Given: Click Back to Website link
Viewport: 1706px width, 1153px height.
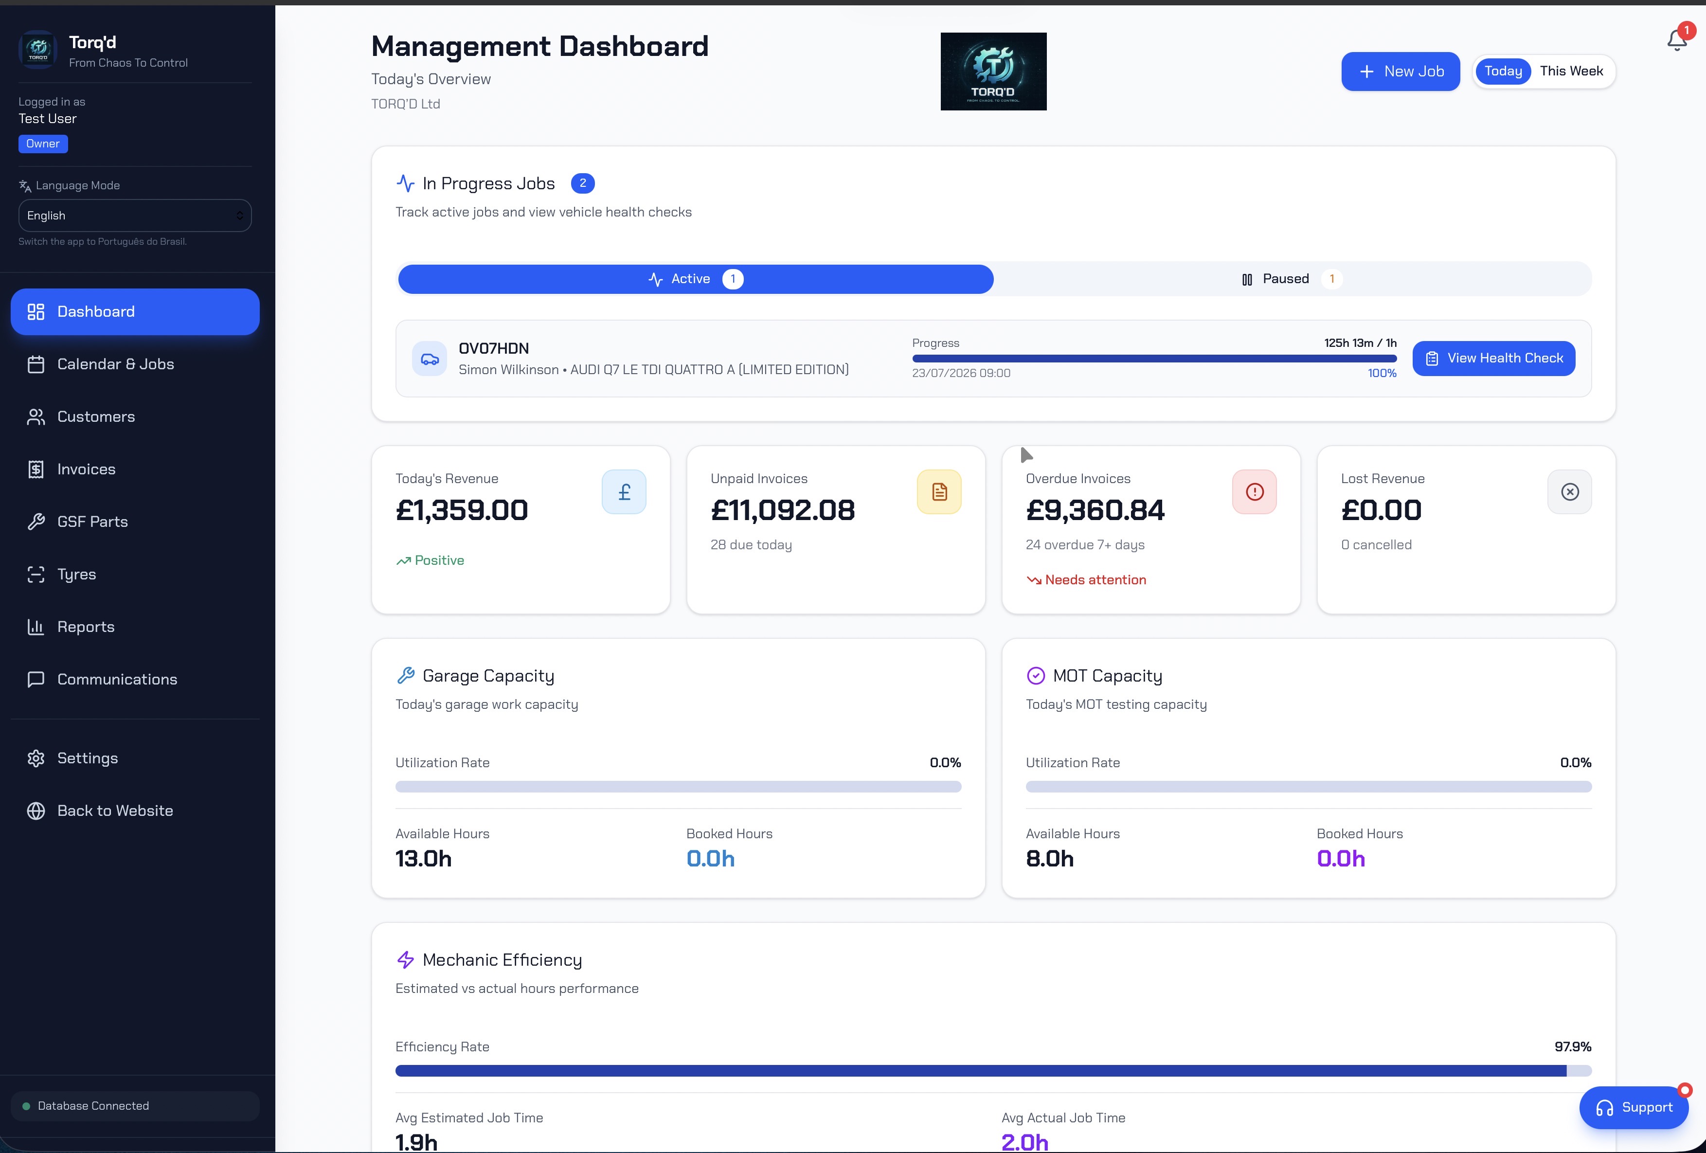Looking at the screenshot, I should (135, 811).
